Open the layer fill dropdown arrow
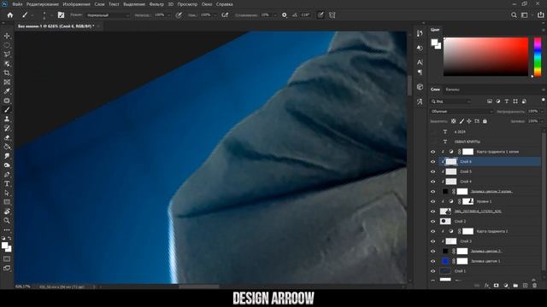This screenshot has height=307, width=547. 542,121
